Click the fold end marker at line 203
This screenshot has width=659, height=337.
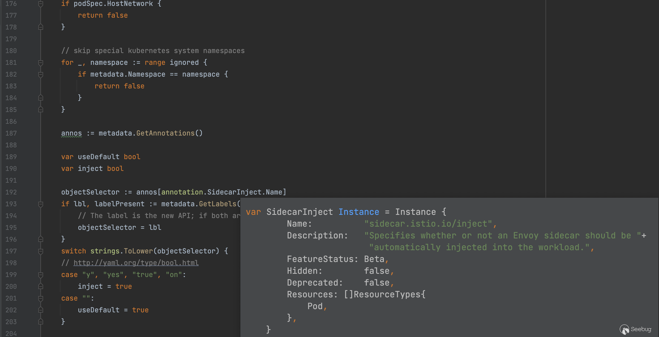tap(41, 321)
